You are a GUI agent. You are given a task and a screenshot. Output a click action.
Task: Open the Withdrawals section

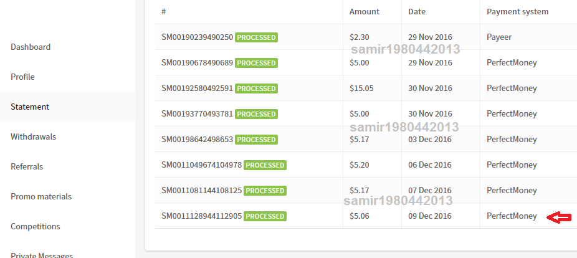tap(34, 136)
